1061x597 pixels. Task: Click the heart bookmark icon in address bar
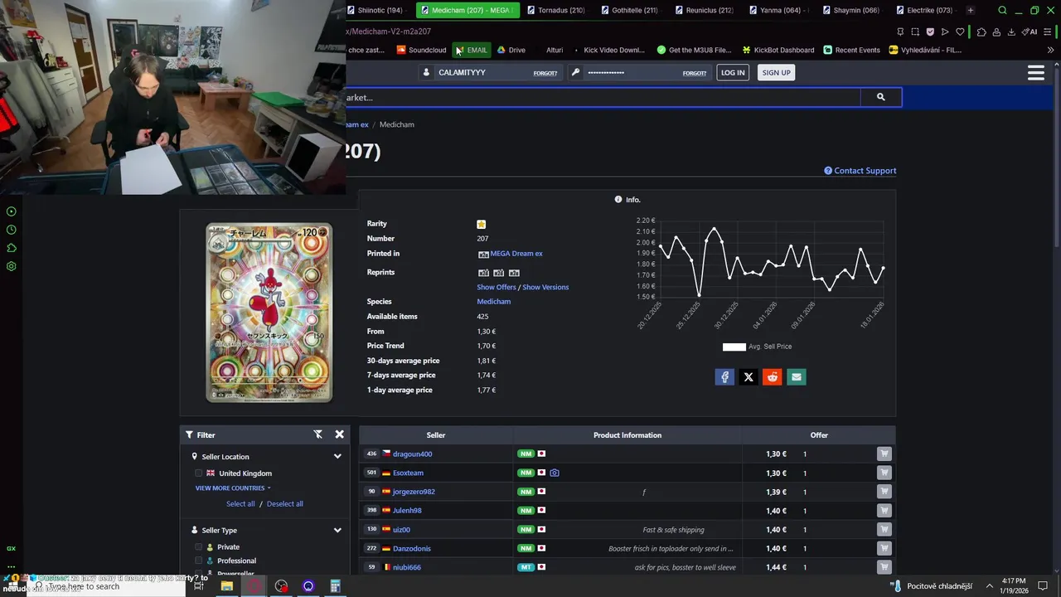(x=960, y=32)
